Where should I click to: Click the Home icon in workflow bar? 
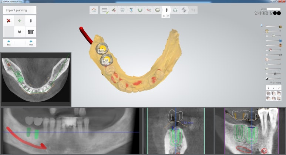tap(94, 10)
